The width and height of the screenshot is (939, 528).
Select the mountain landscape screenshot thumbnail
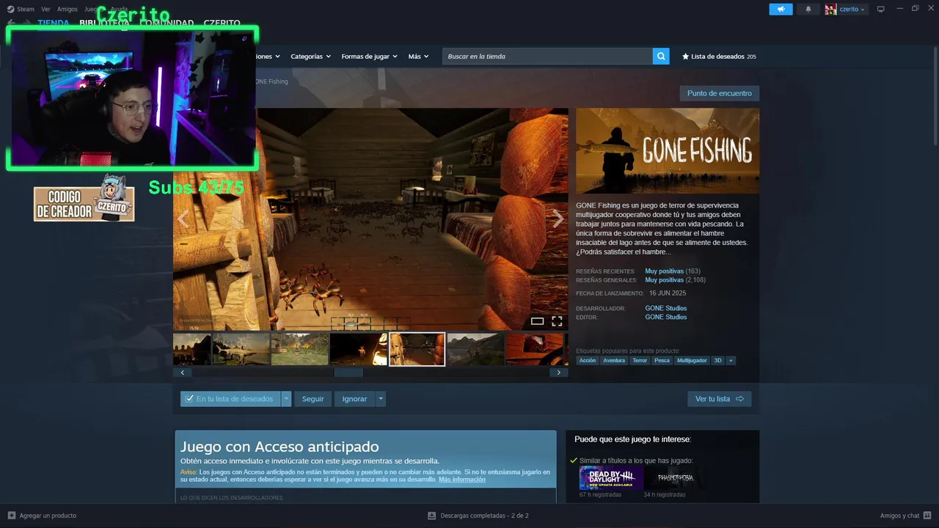click(x=475, y=350)
